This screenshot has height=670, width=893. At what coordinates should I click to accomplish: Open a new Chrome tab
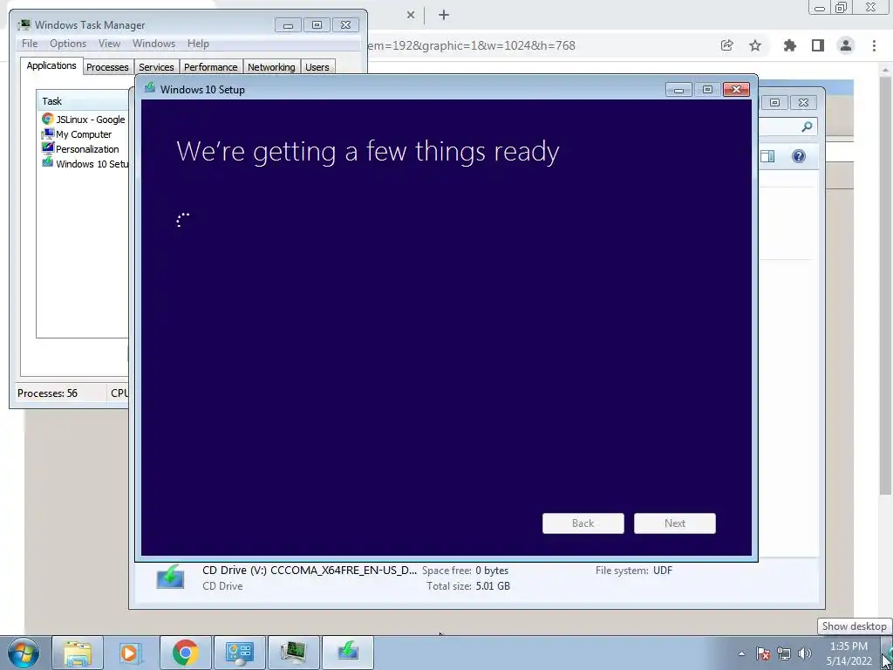point(444,15)
